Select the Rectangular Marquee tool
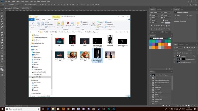The height and width of the screenshot is (111, 198). coord(2,13)
